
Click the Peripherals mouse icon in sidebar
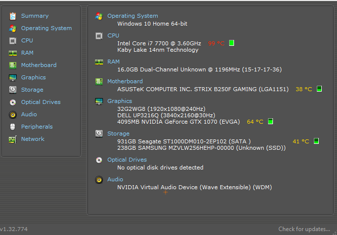(x=13, y=127)
